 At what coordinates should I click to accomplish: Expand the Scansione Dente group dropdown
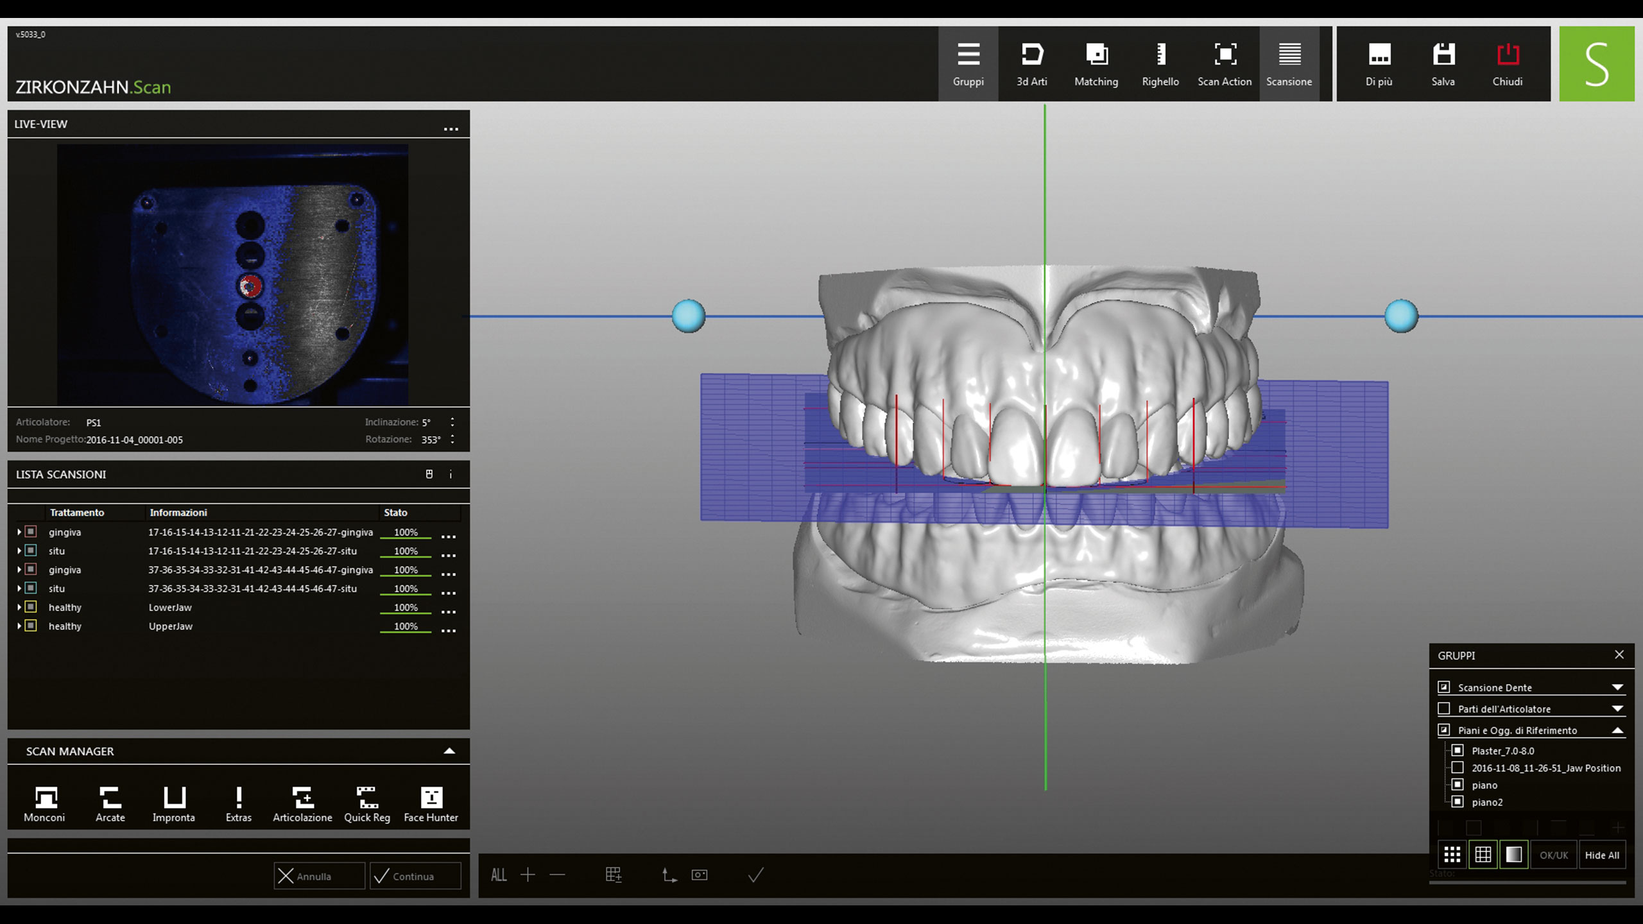pos(1617,687)
